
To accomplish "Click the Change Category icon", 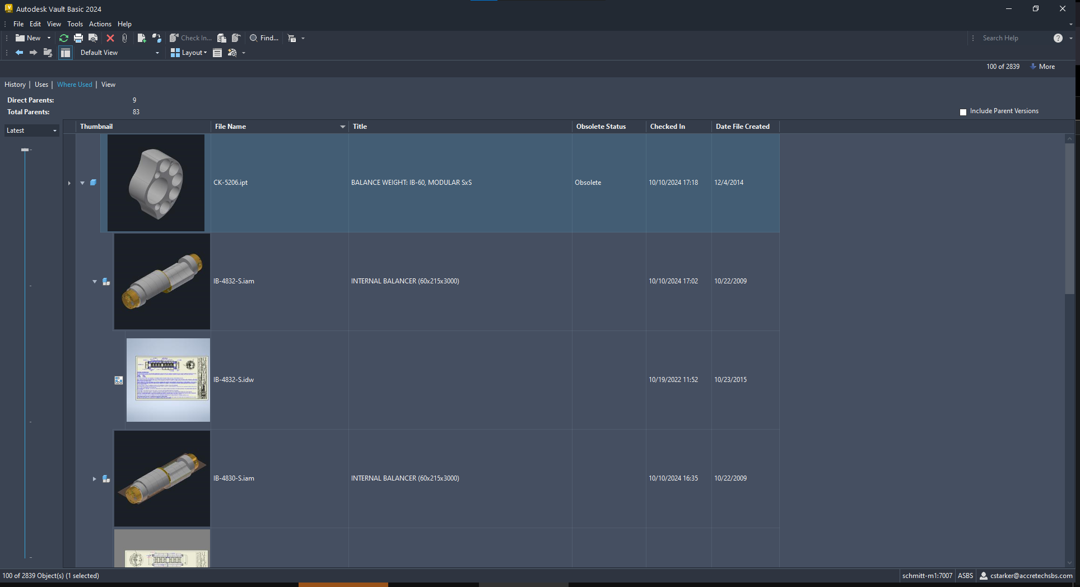I will pos(157,38).
